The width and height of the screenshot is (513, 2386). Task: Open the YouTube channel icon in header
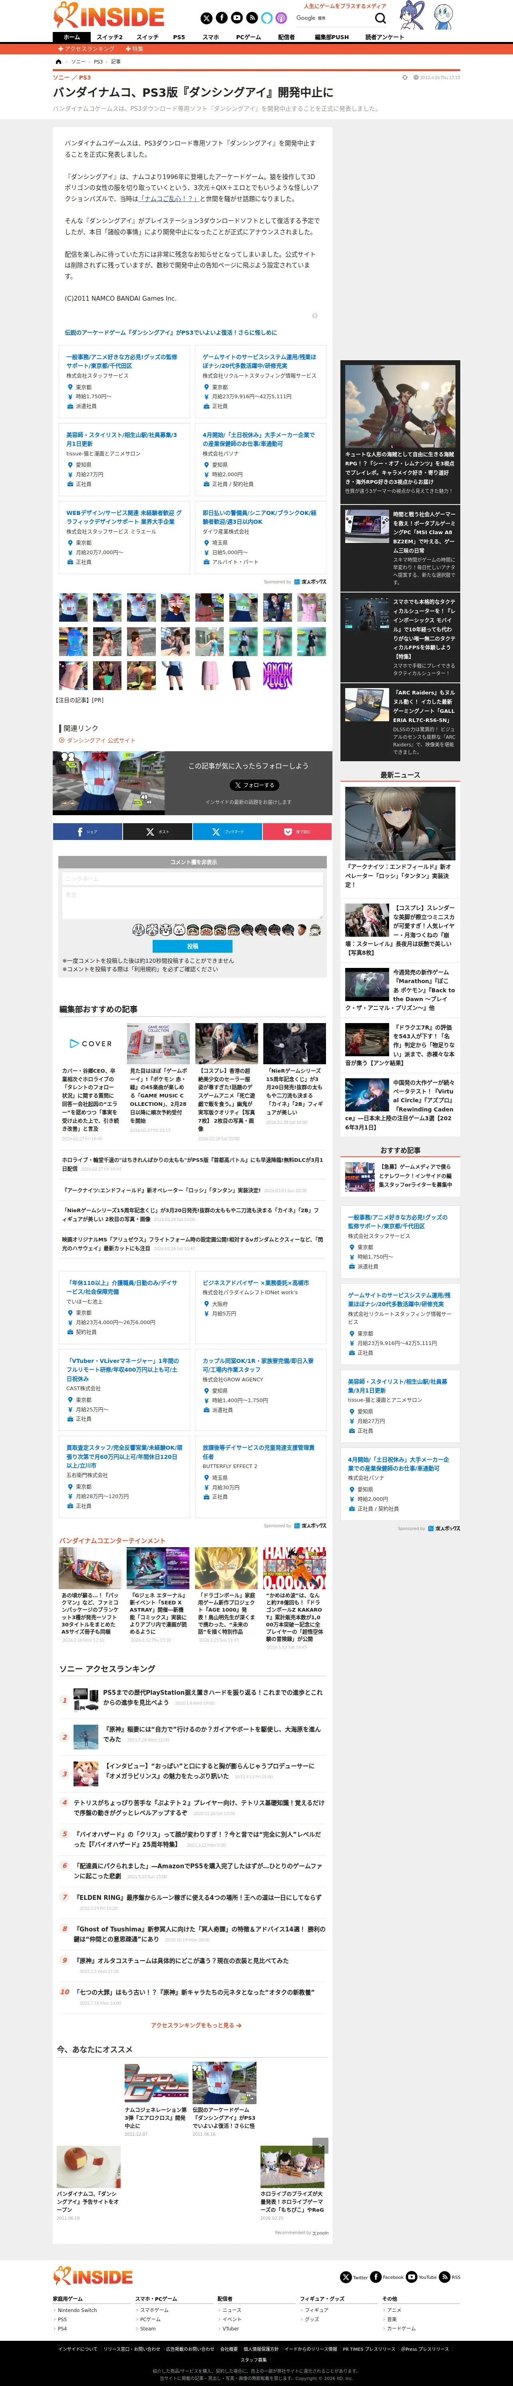click(236, 18)
